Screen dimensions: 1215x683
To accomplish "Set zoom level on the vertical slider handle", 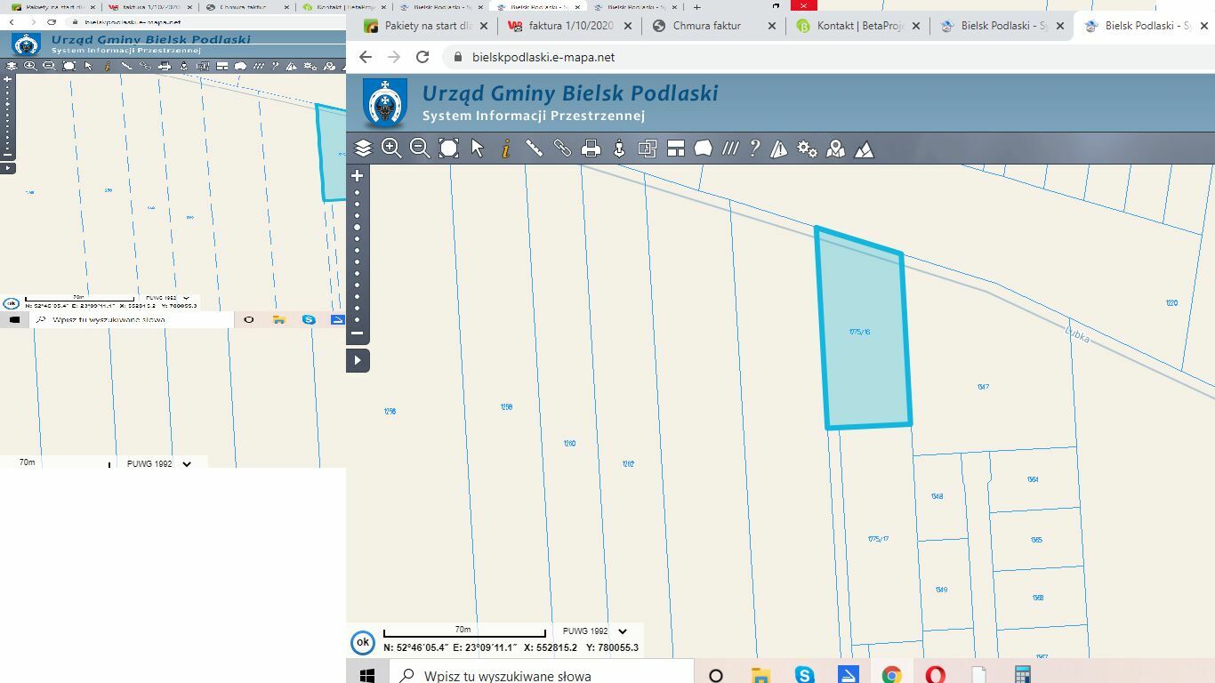I will [358, 228].
